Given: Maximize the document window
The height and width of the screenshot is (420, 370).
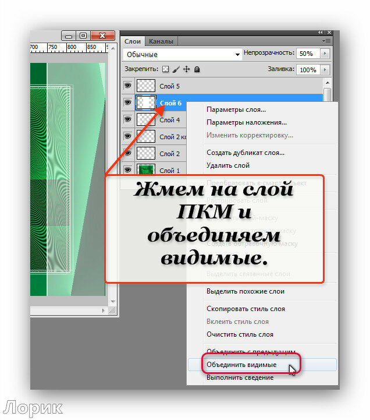Looking at the screenshot, I should click(83, 36).
